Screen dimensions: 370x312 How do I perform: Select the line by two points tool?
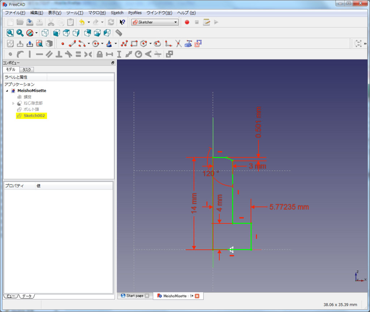point(72,44)
